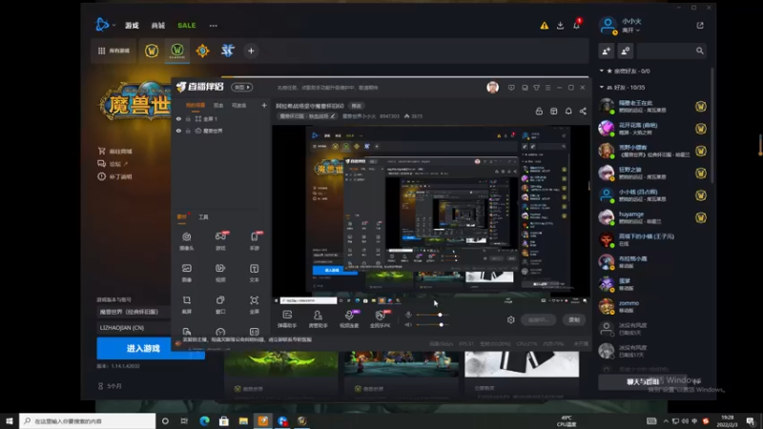Screen dimensions: 763x429
Task: Open the forums link in Battle.net
Action: coord(113,164)
